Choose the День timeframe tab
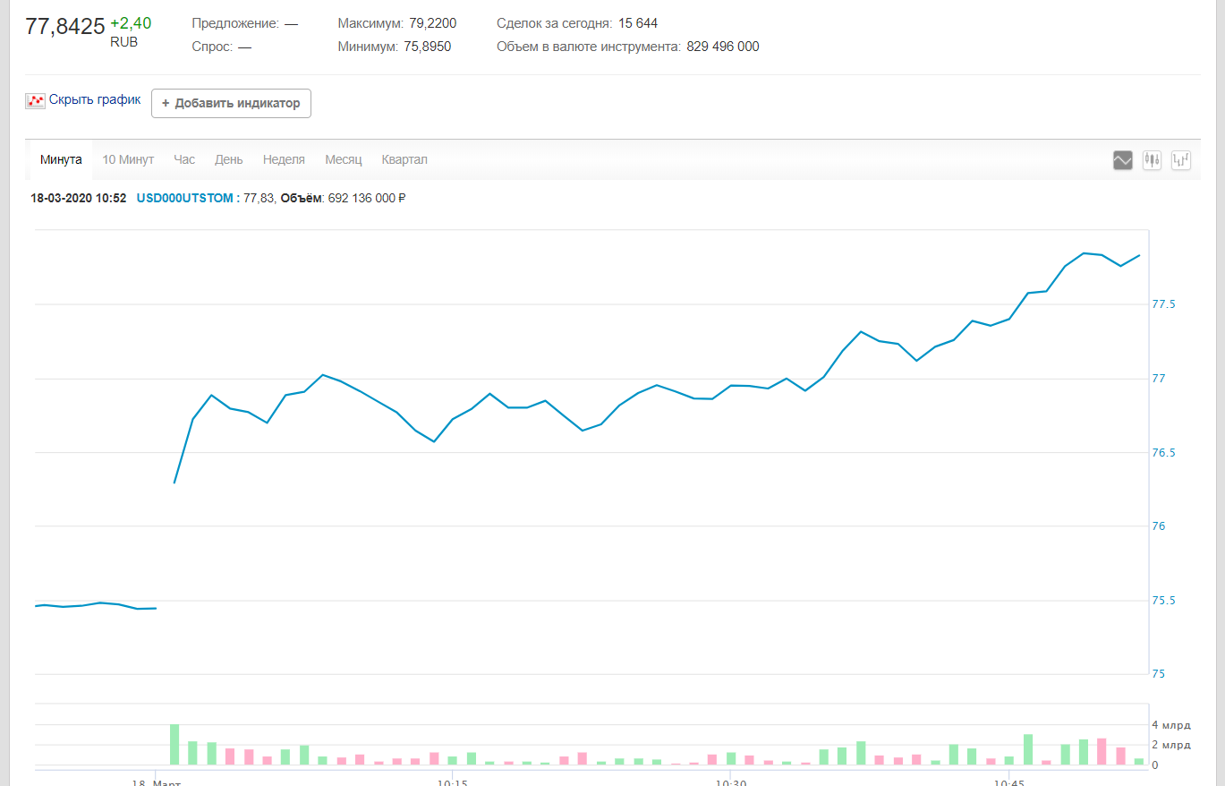The height and width of the screenshot is (786, 1225). [x=228, y=159]
